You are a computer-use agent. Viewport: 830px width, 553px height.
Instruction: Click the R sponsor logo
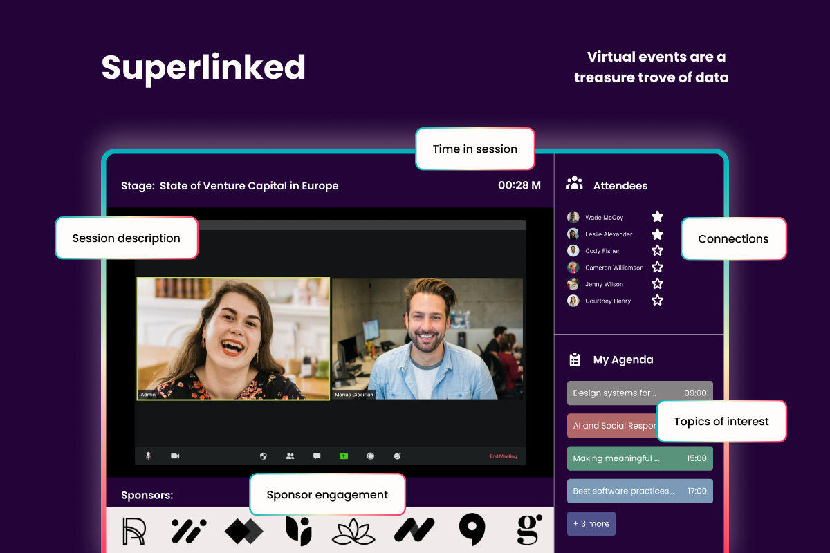click(x=134, y=531)
